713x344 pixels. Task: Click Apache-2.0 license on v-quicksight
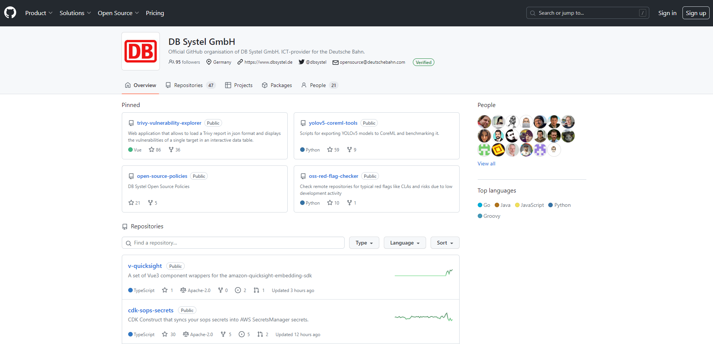tap(195, 290)
